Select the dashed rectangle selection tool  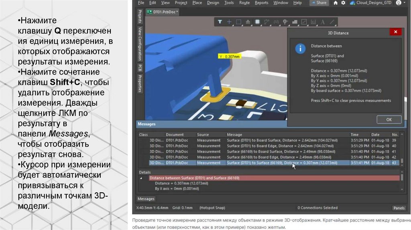tap(238, 22)
